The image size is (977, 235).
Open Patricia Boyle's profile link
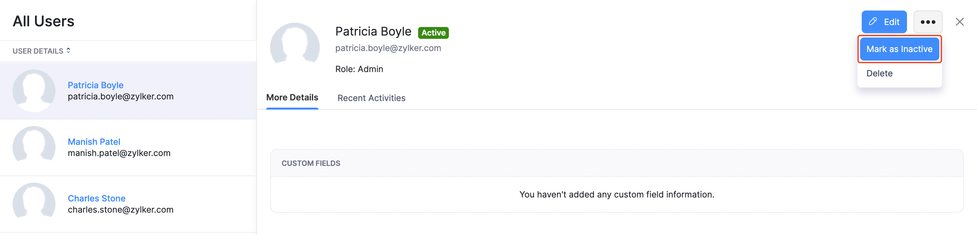[x=95, y=85]
